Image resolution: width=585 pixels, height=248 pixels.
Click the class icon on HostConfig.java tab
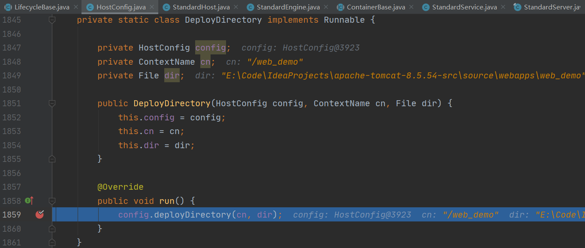coord(90,7)
